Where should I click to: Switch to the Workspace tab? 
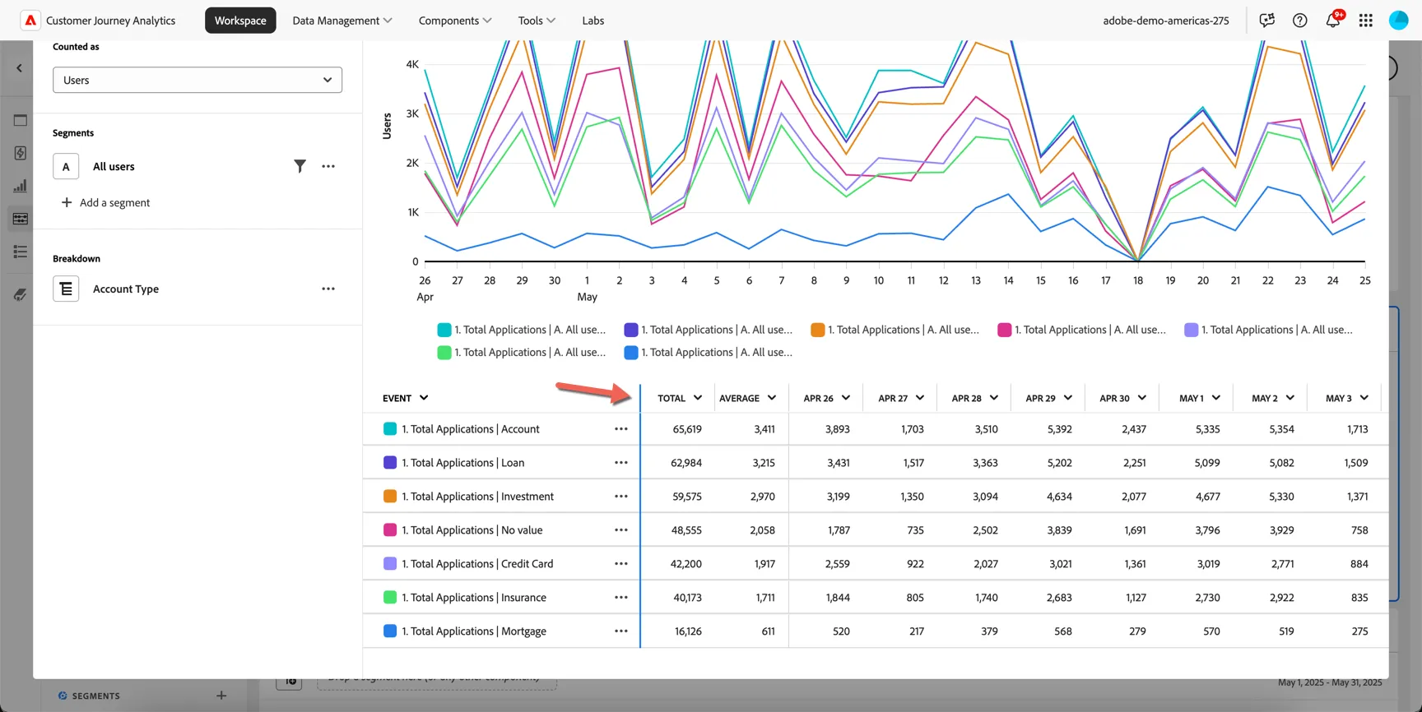tap(240, 21)
